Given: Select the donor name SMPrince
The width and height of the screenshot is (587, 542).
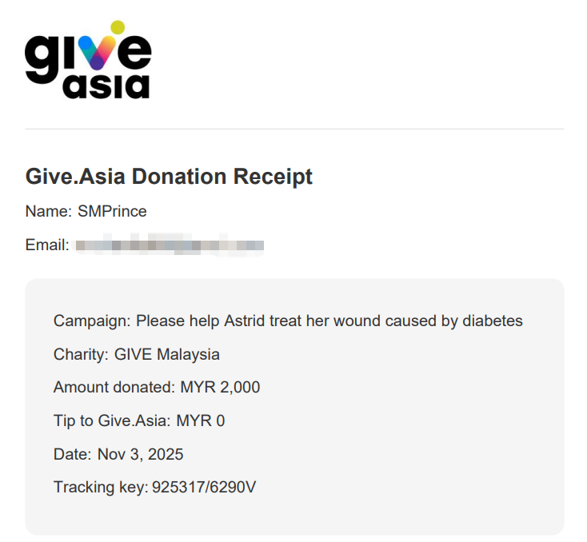Looking at the screenshot, I should coord(112,212).
